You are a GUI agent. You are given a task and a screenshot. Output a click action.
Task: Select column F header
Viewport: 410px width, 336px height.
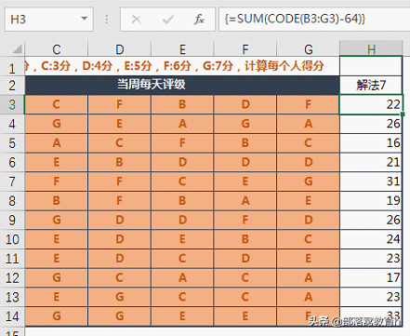tap(245, 49)
